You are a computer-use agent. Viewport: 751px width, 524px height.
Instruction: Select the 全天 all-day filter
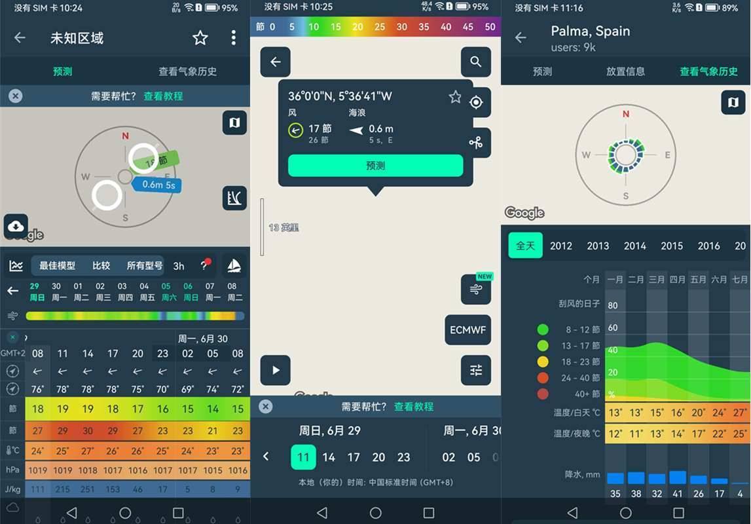click(x=525, y=246)
